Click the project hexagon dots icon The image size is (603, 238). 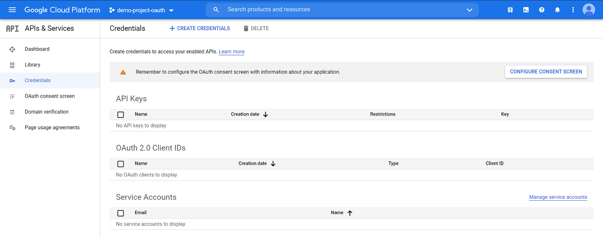pos(112,10)
